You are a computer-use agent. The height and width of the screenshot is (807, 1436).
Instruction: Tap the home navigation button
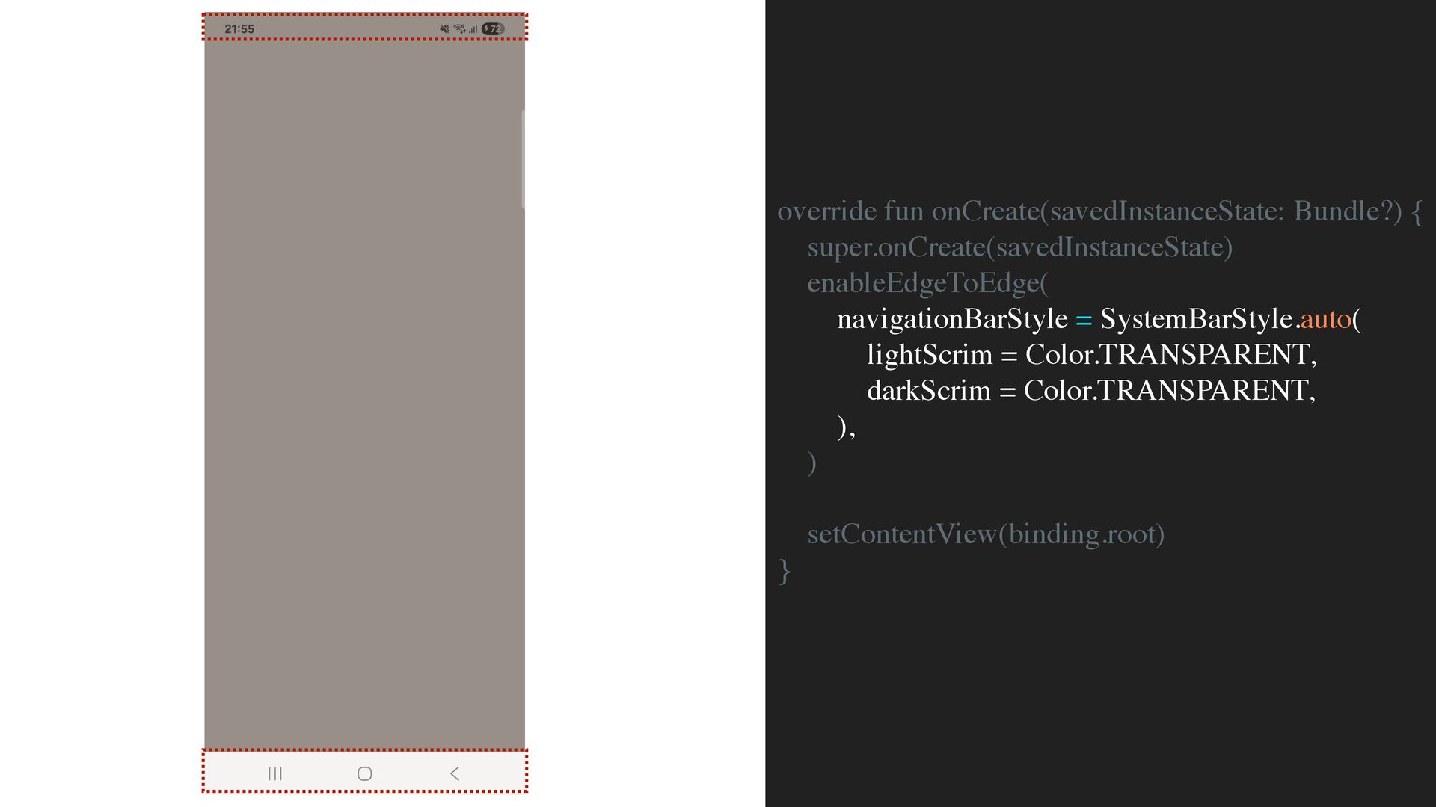point(364,773)
